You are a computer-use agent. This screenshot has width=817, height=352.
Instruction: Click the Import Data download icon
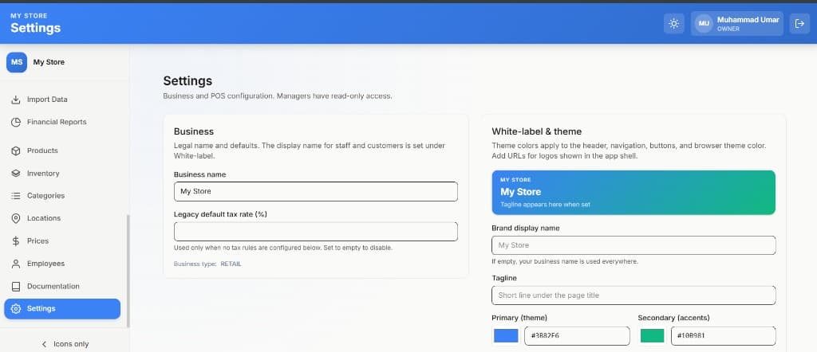click(16, 100)
